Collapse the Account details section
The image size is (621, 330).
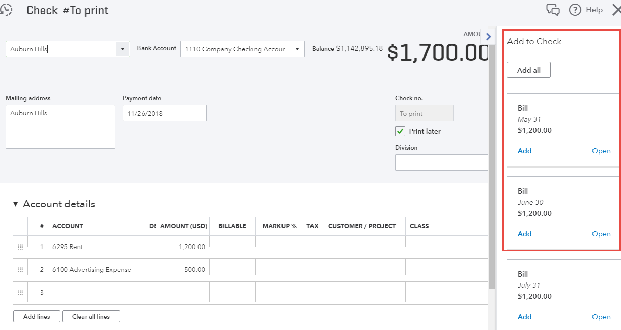point(15,204)
